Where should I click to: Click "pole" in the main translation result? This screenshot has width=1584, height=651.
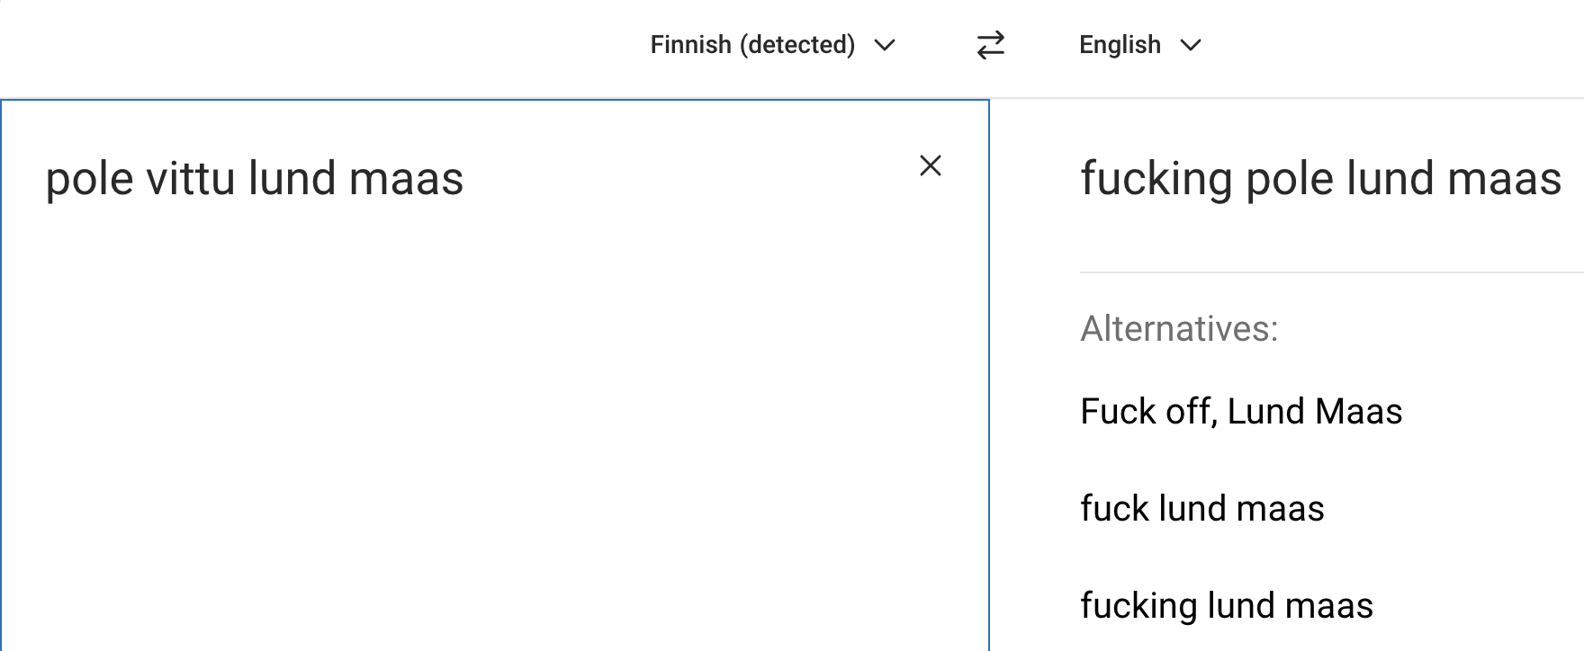pos(1289,178)
